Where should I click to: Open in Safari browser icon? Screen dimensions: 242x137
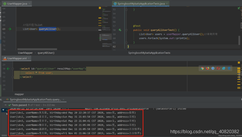pyautogui.click(x=213, y=68)
